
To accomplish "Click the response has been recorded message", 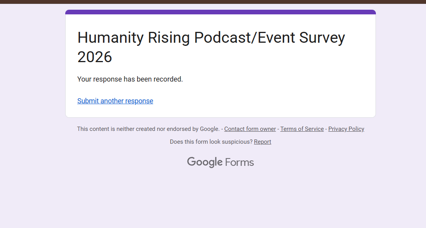I will pos(130,79).
